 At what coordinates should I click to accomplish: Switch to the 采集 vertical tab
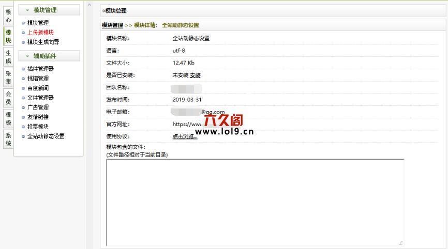(8, 77)
